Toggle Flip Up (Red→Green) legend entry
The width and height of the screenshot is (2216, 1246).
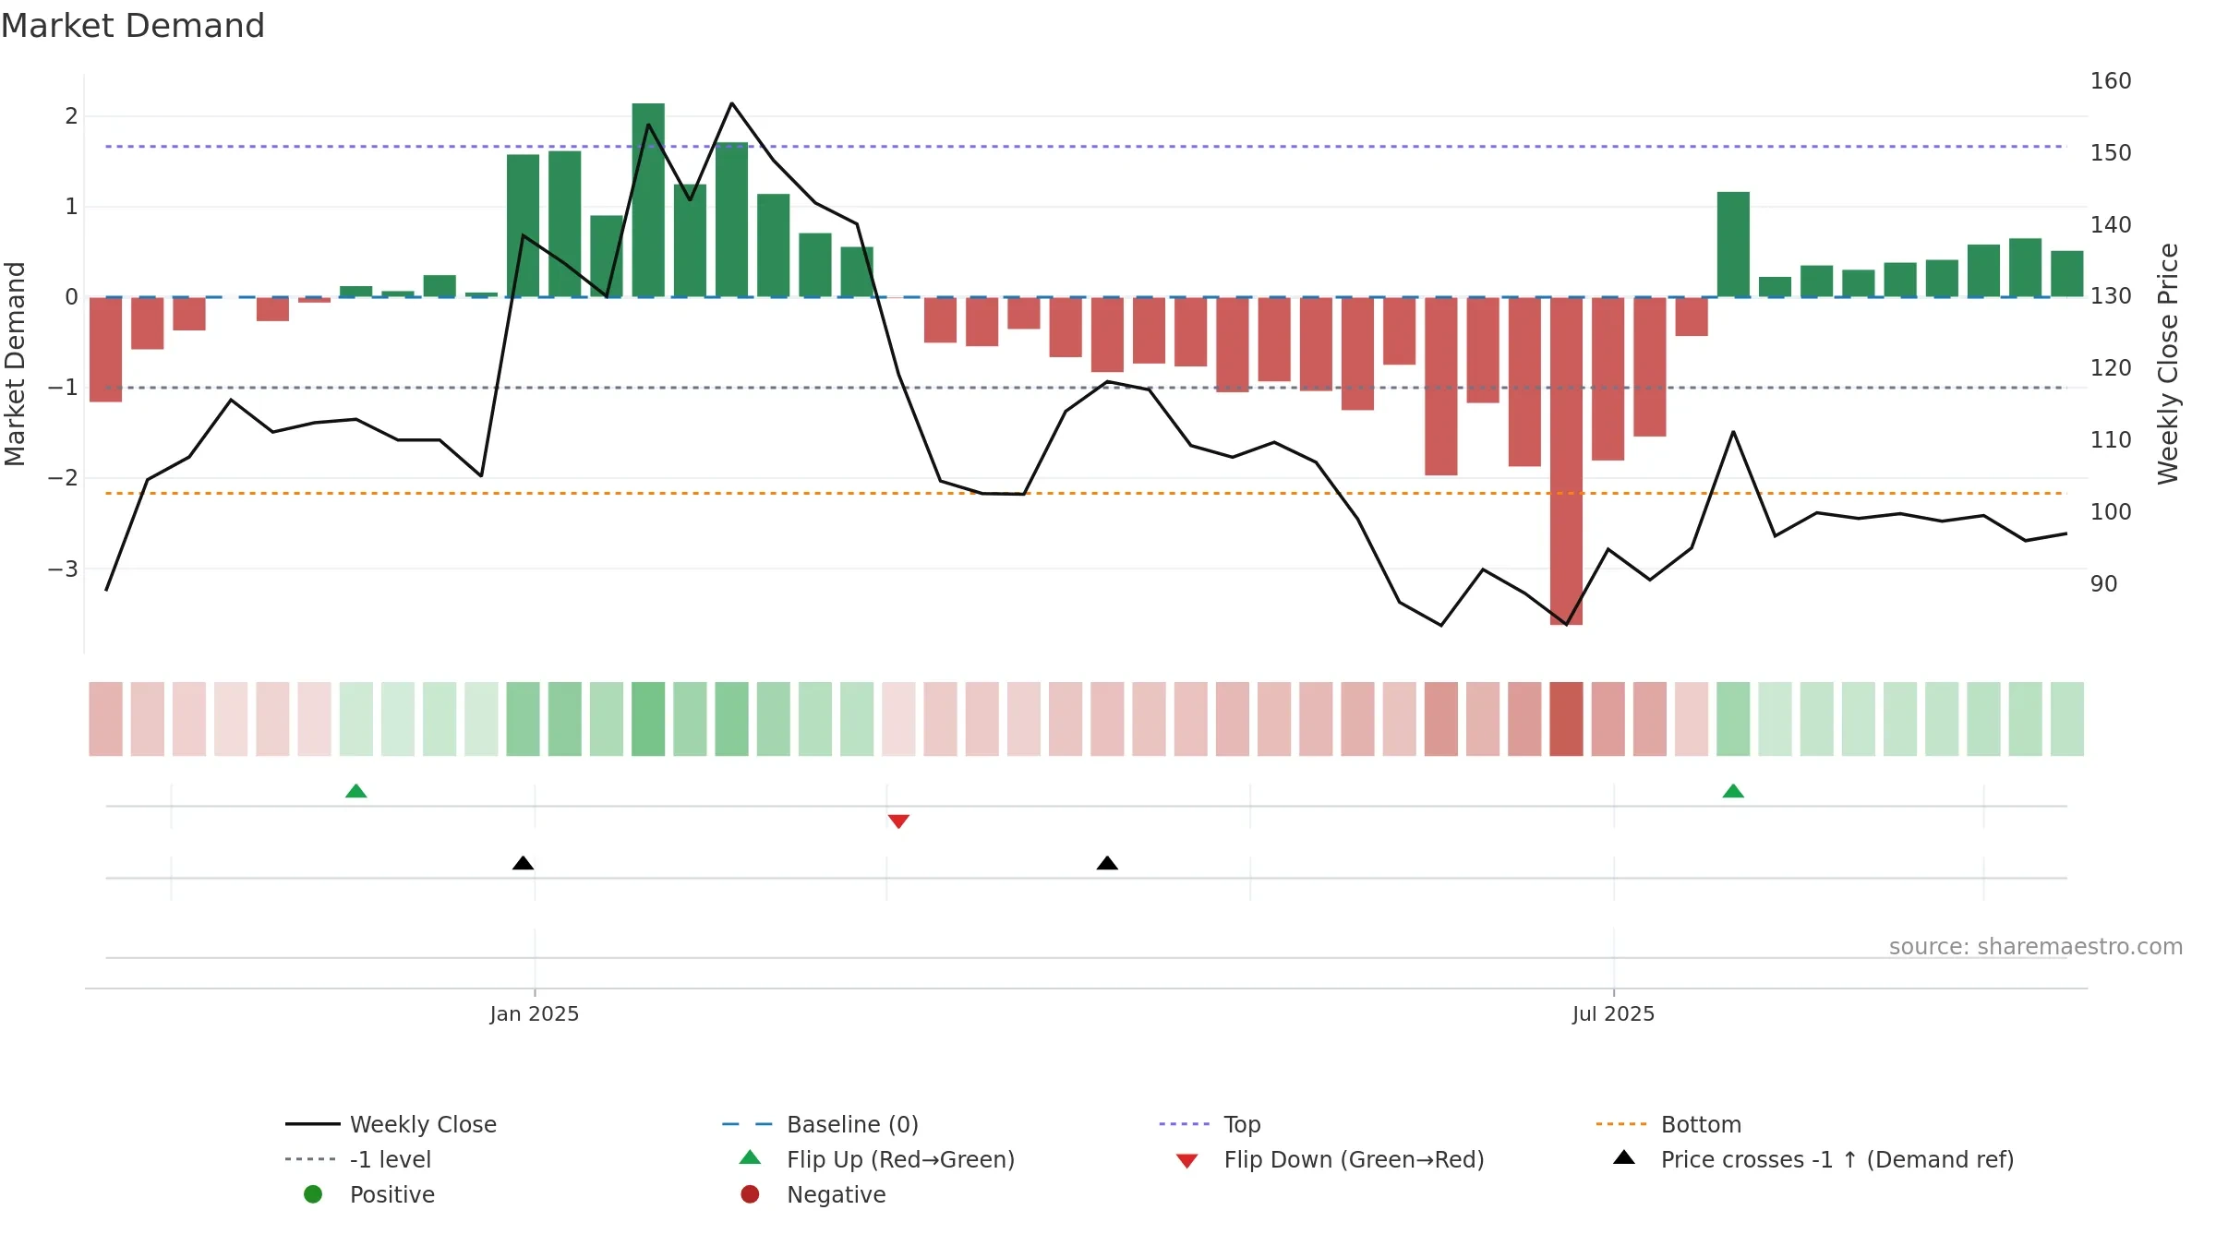(x=876, y=1159)
